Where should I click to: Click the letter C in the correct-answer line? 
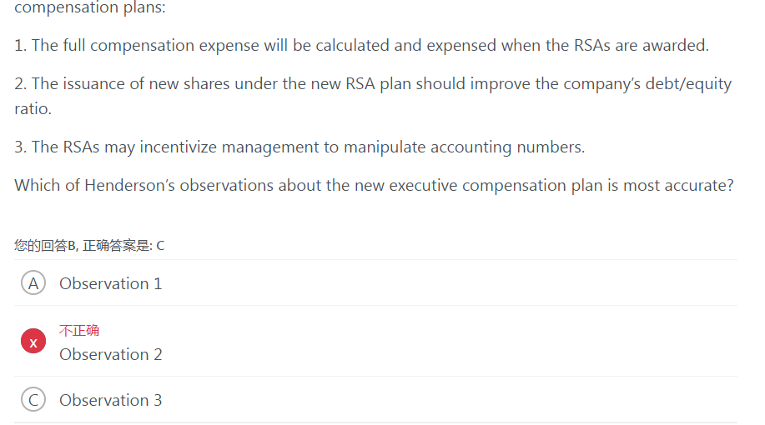coord(160,246)
